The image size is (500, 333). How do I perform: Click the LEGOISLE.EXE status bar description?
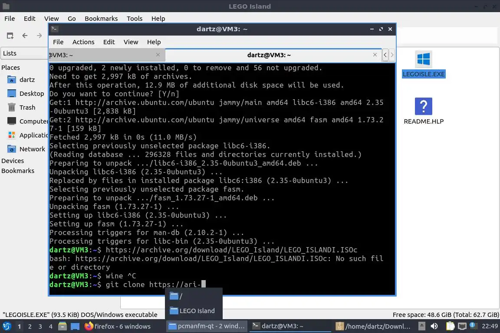click(80, 315)
